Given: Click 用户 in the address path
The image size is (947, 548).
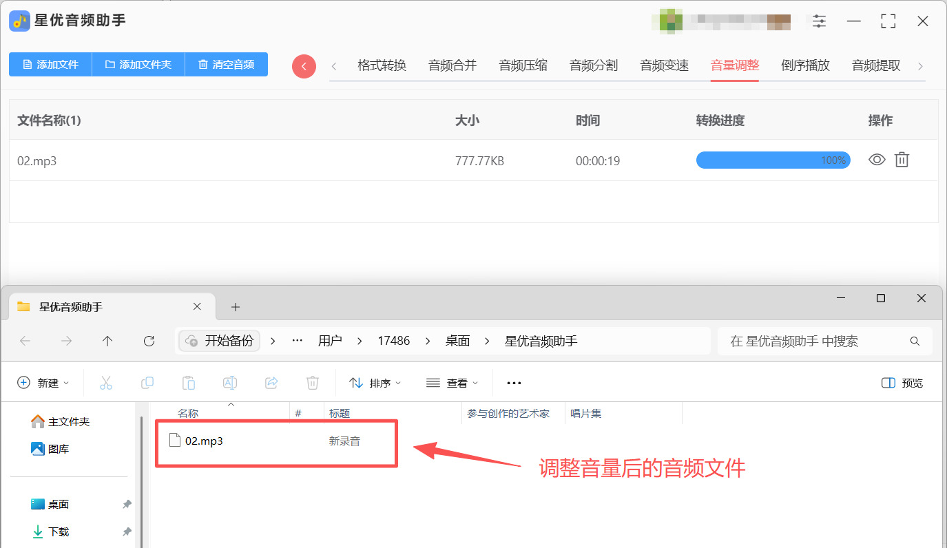Looking at the screenshot, I should (330, 341).
